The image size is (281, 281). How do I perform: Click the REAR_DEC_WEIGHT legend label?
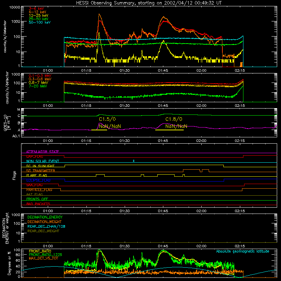(x=43, y=231)
